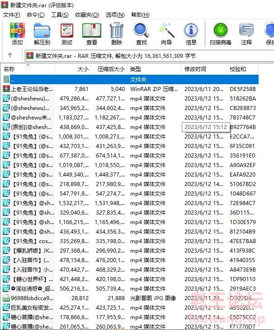The height and width of the screenshot is (330, 274).
Task: Click the size value 7,861
Action: tap(81, 89)
